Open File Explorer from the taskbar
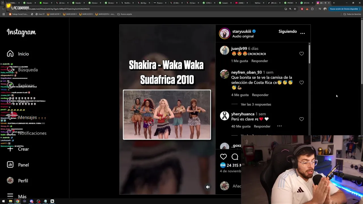This screenshot has width=363, height=204. [x=10, y=201]
